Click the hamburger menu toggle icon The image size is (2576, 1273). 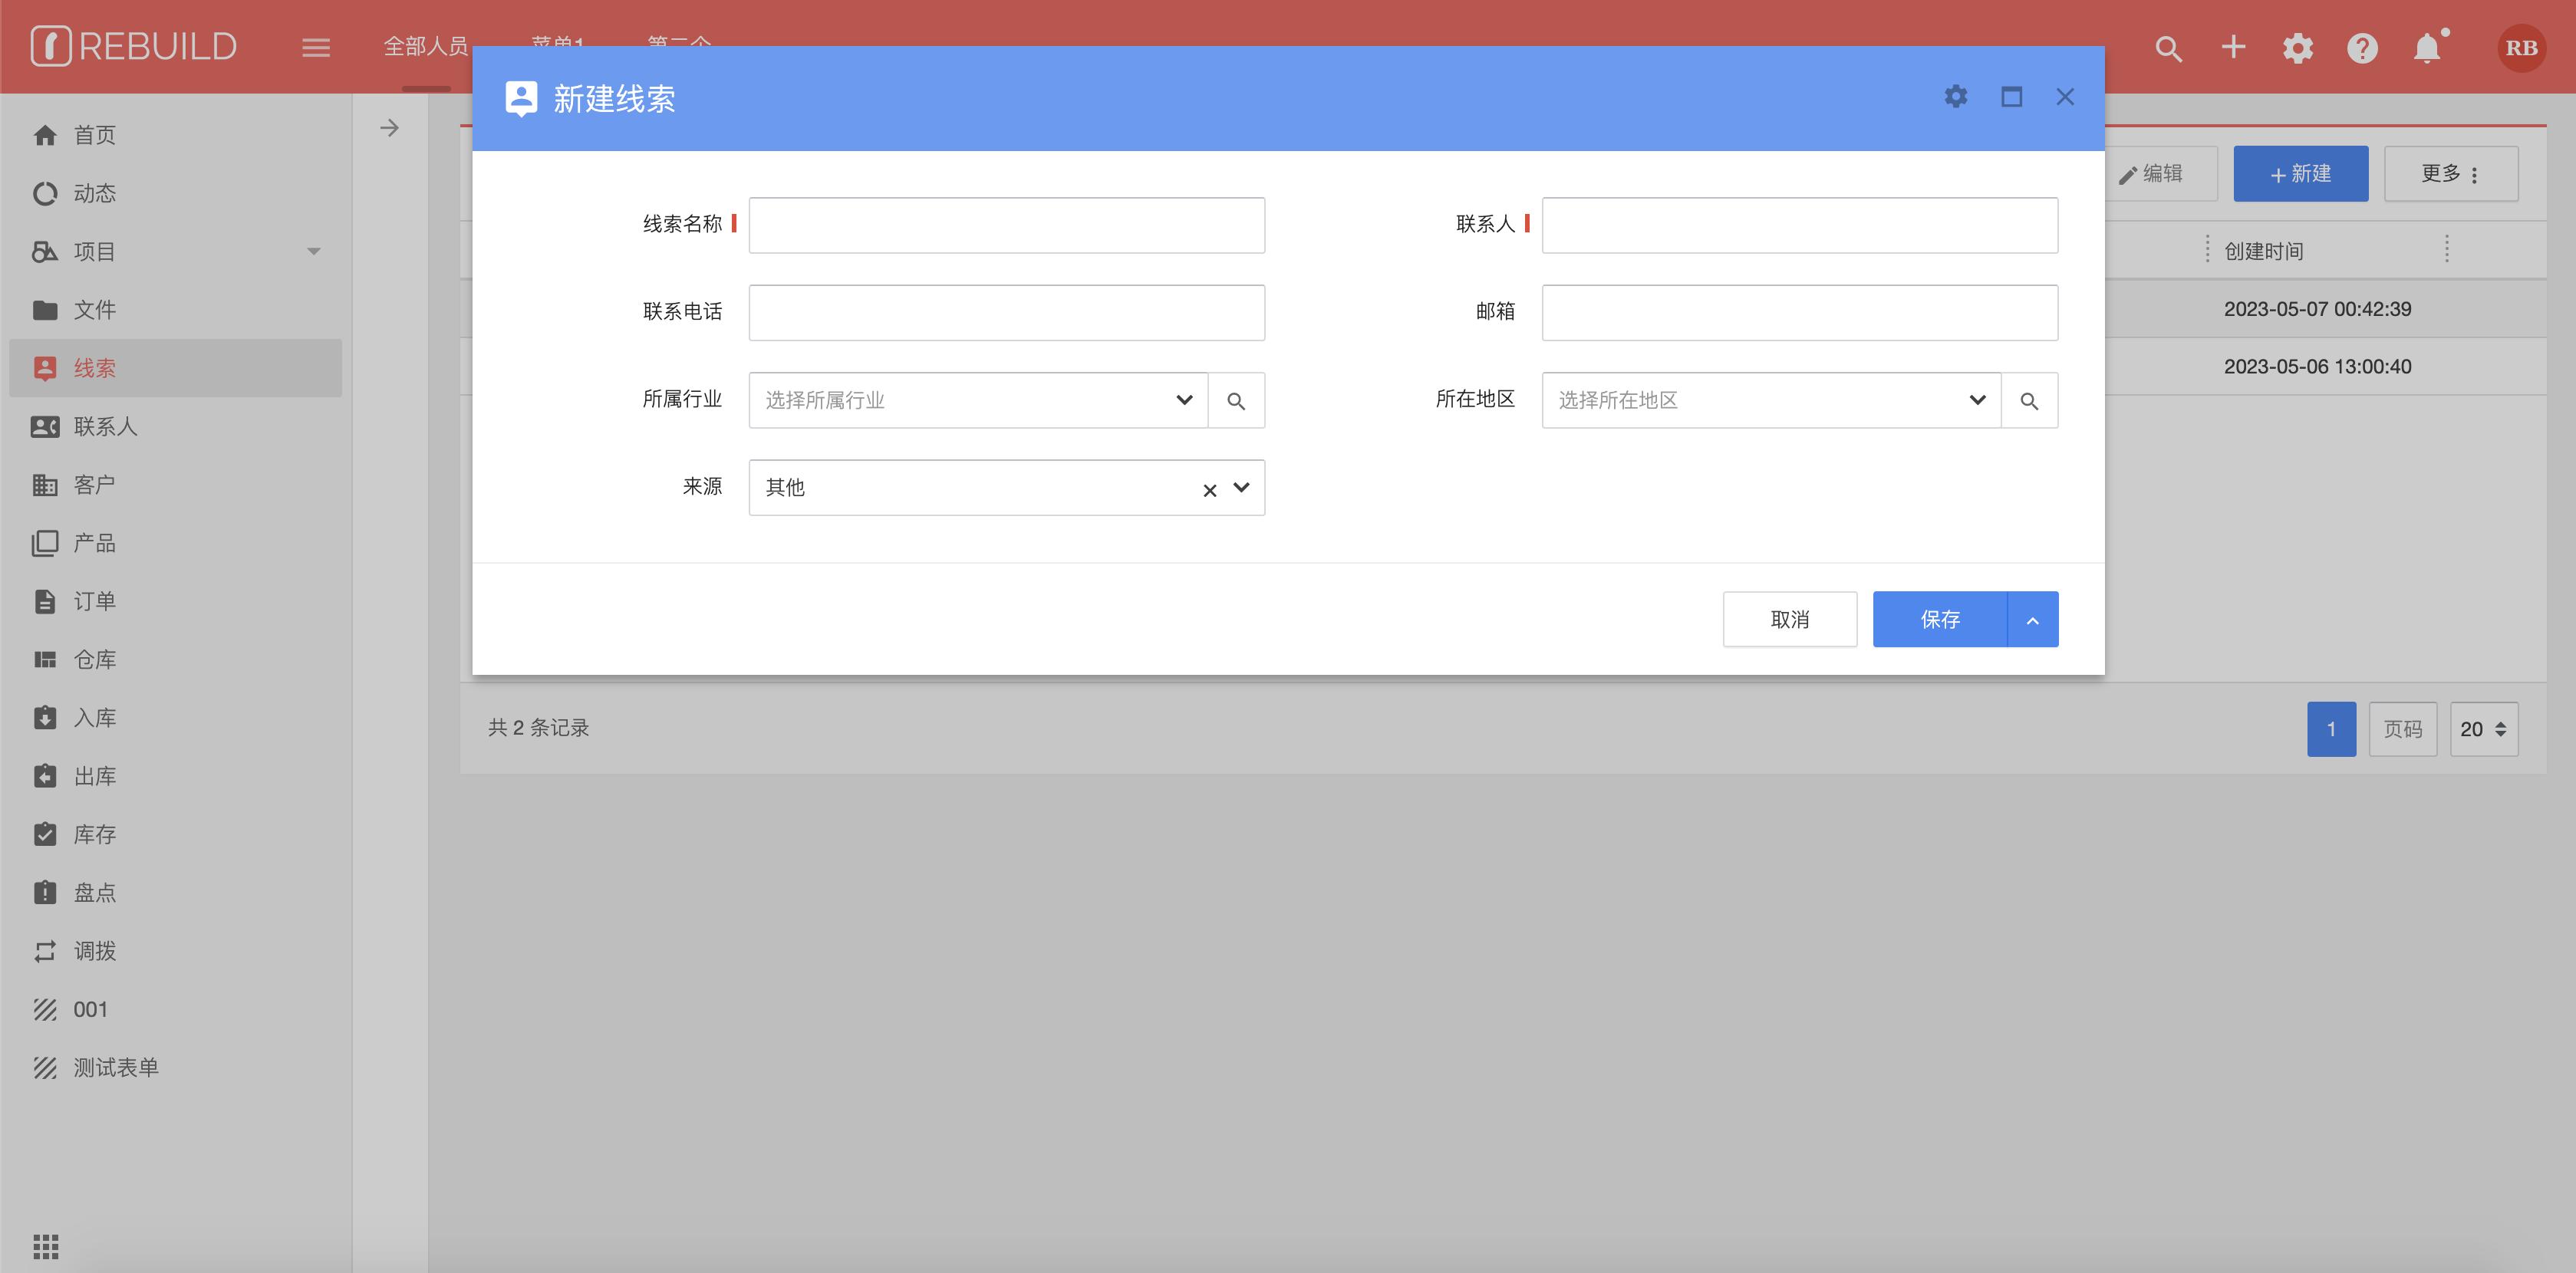pos(316,48)
